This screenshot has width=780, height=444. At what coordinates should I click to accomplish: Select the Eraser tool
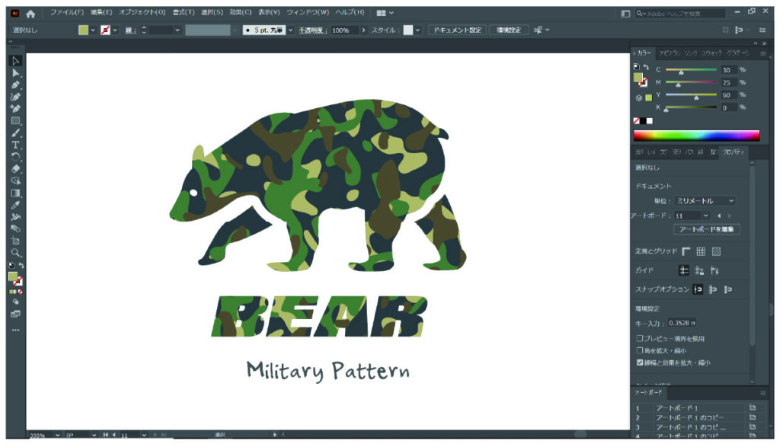point(15,168)
